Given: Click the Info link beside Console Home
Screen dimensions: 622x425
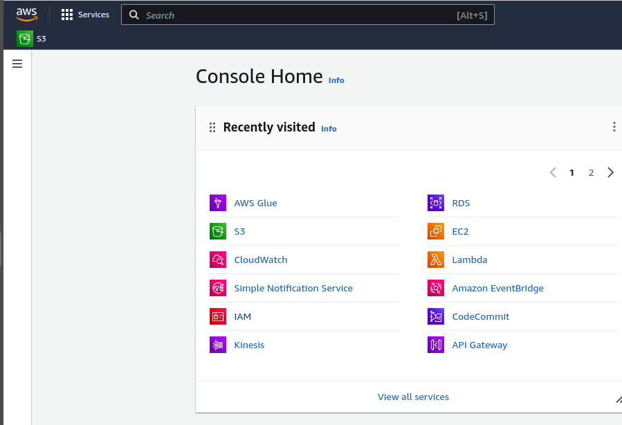Looking at the screenshot, I should tap(336, 80).
